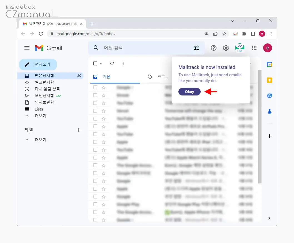The height and width of the screenshot is (243, 294).
Task: Click the Chrome address bar URL
Action: coord(86,34)
